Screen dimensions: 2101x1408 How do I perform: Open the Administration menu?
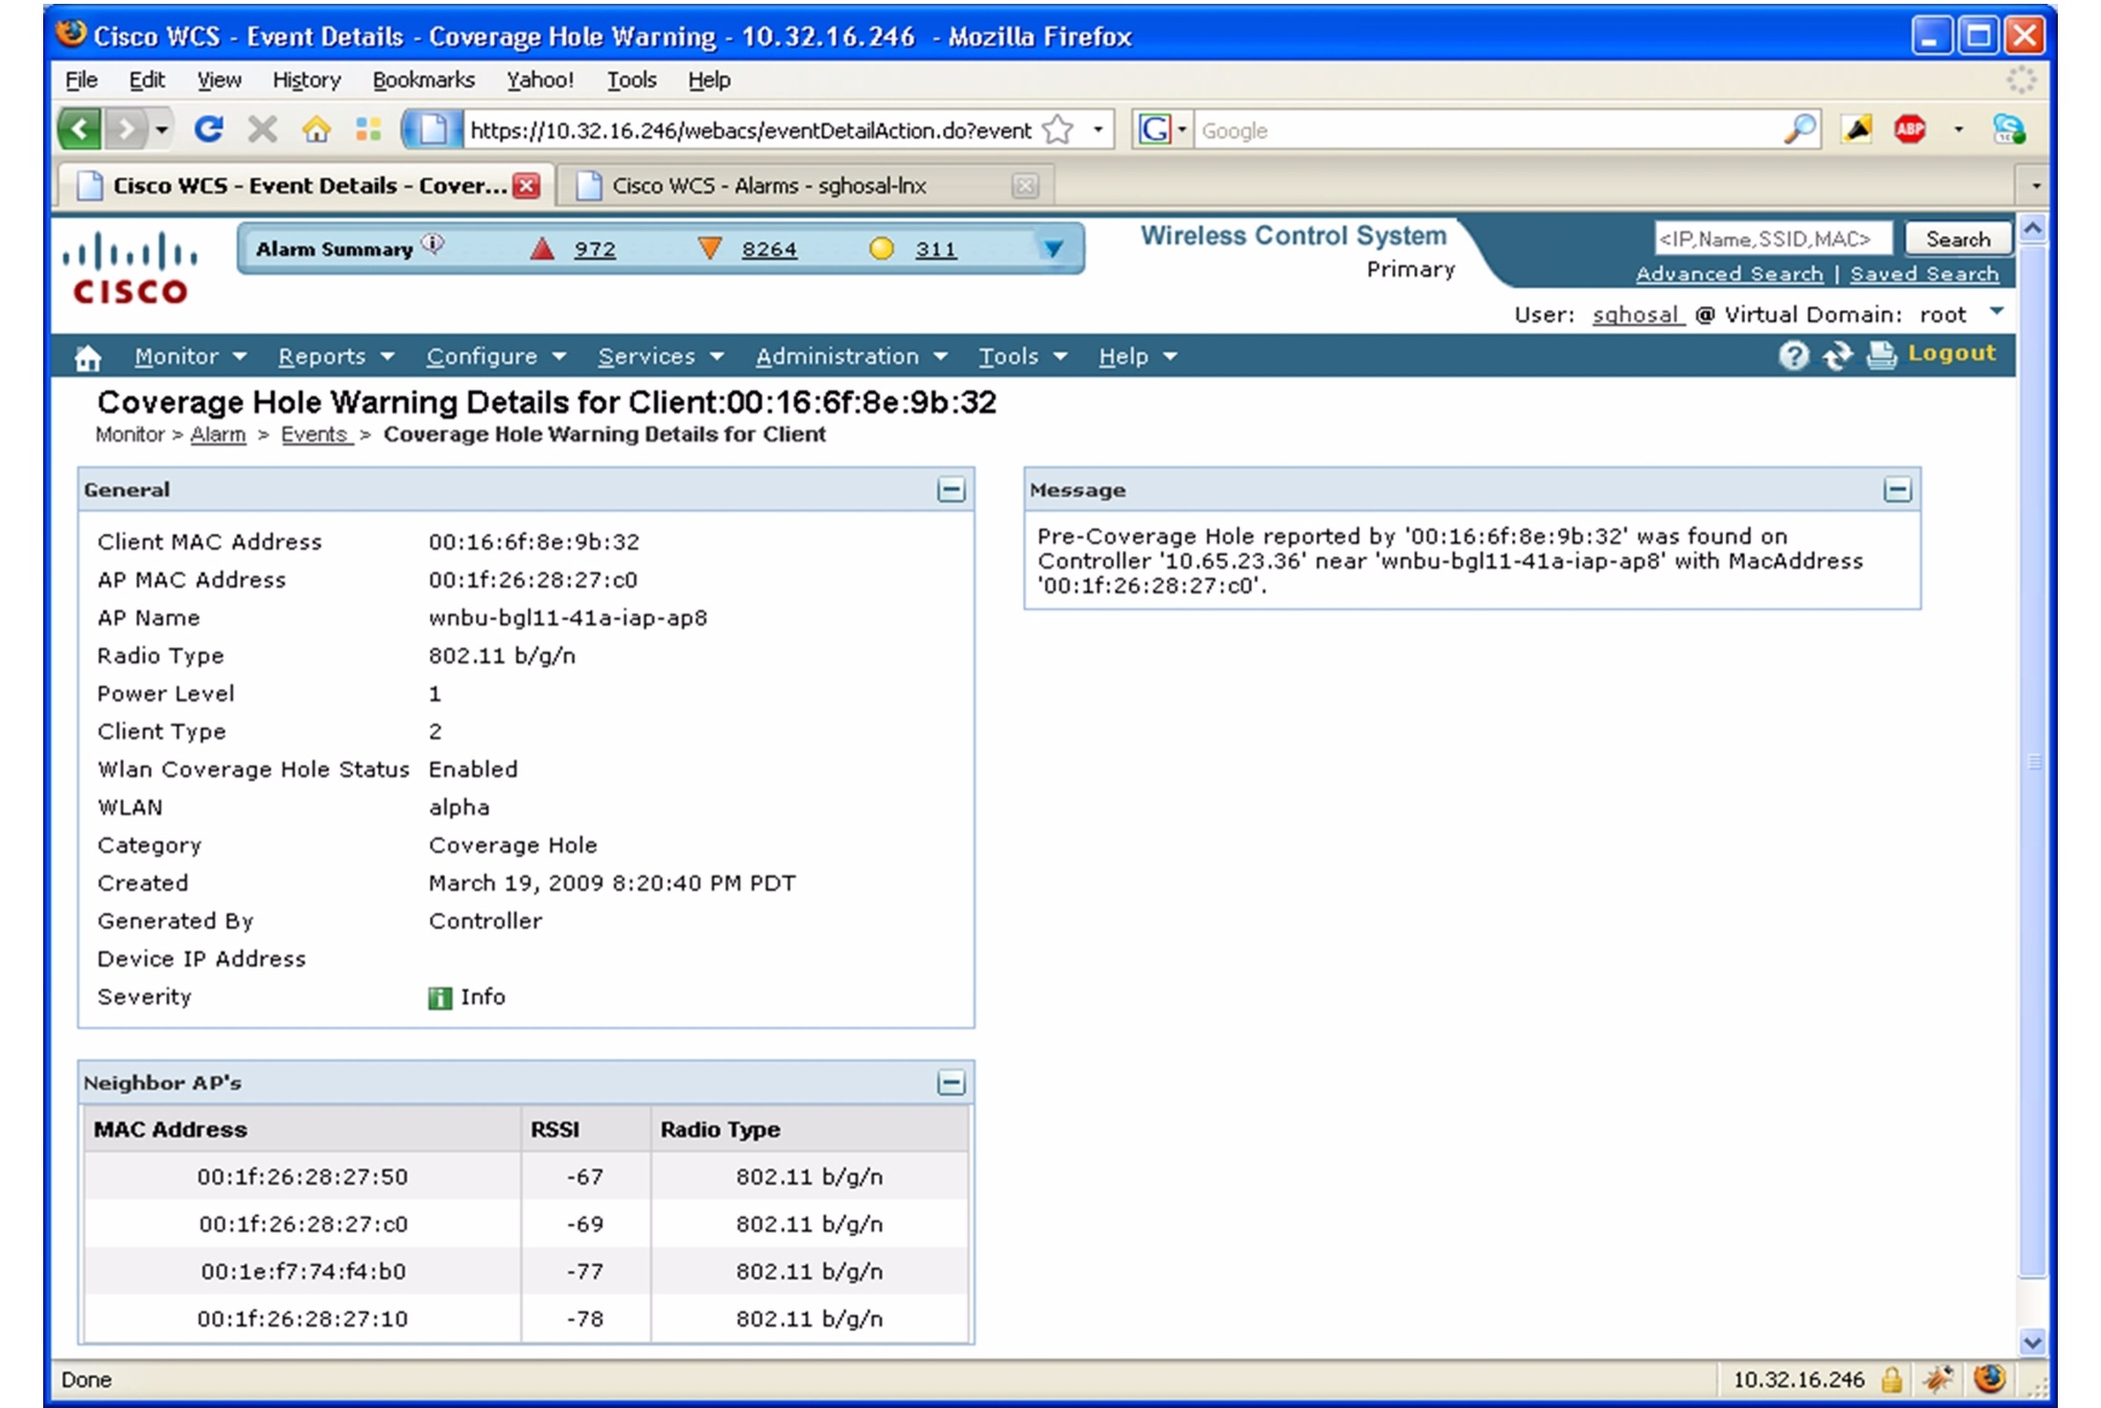tap(838, 356)
